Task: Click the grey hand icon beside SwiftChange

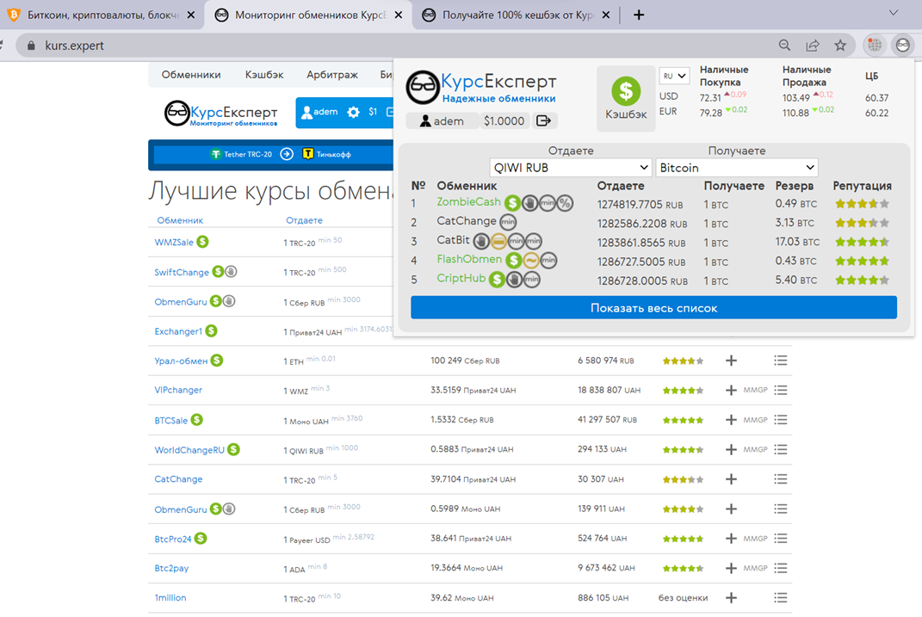Action: [x=231, y=271]
